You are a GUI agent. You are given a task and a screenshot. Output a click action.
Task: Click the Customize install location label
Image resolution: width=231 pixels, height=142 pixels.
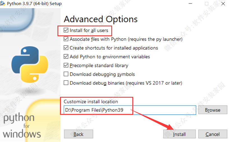pyautogui.click(x=91, y=102)
